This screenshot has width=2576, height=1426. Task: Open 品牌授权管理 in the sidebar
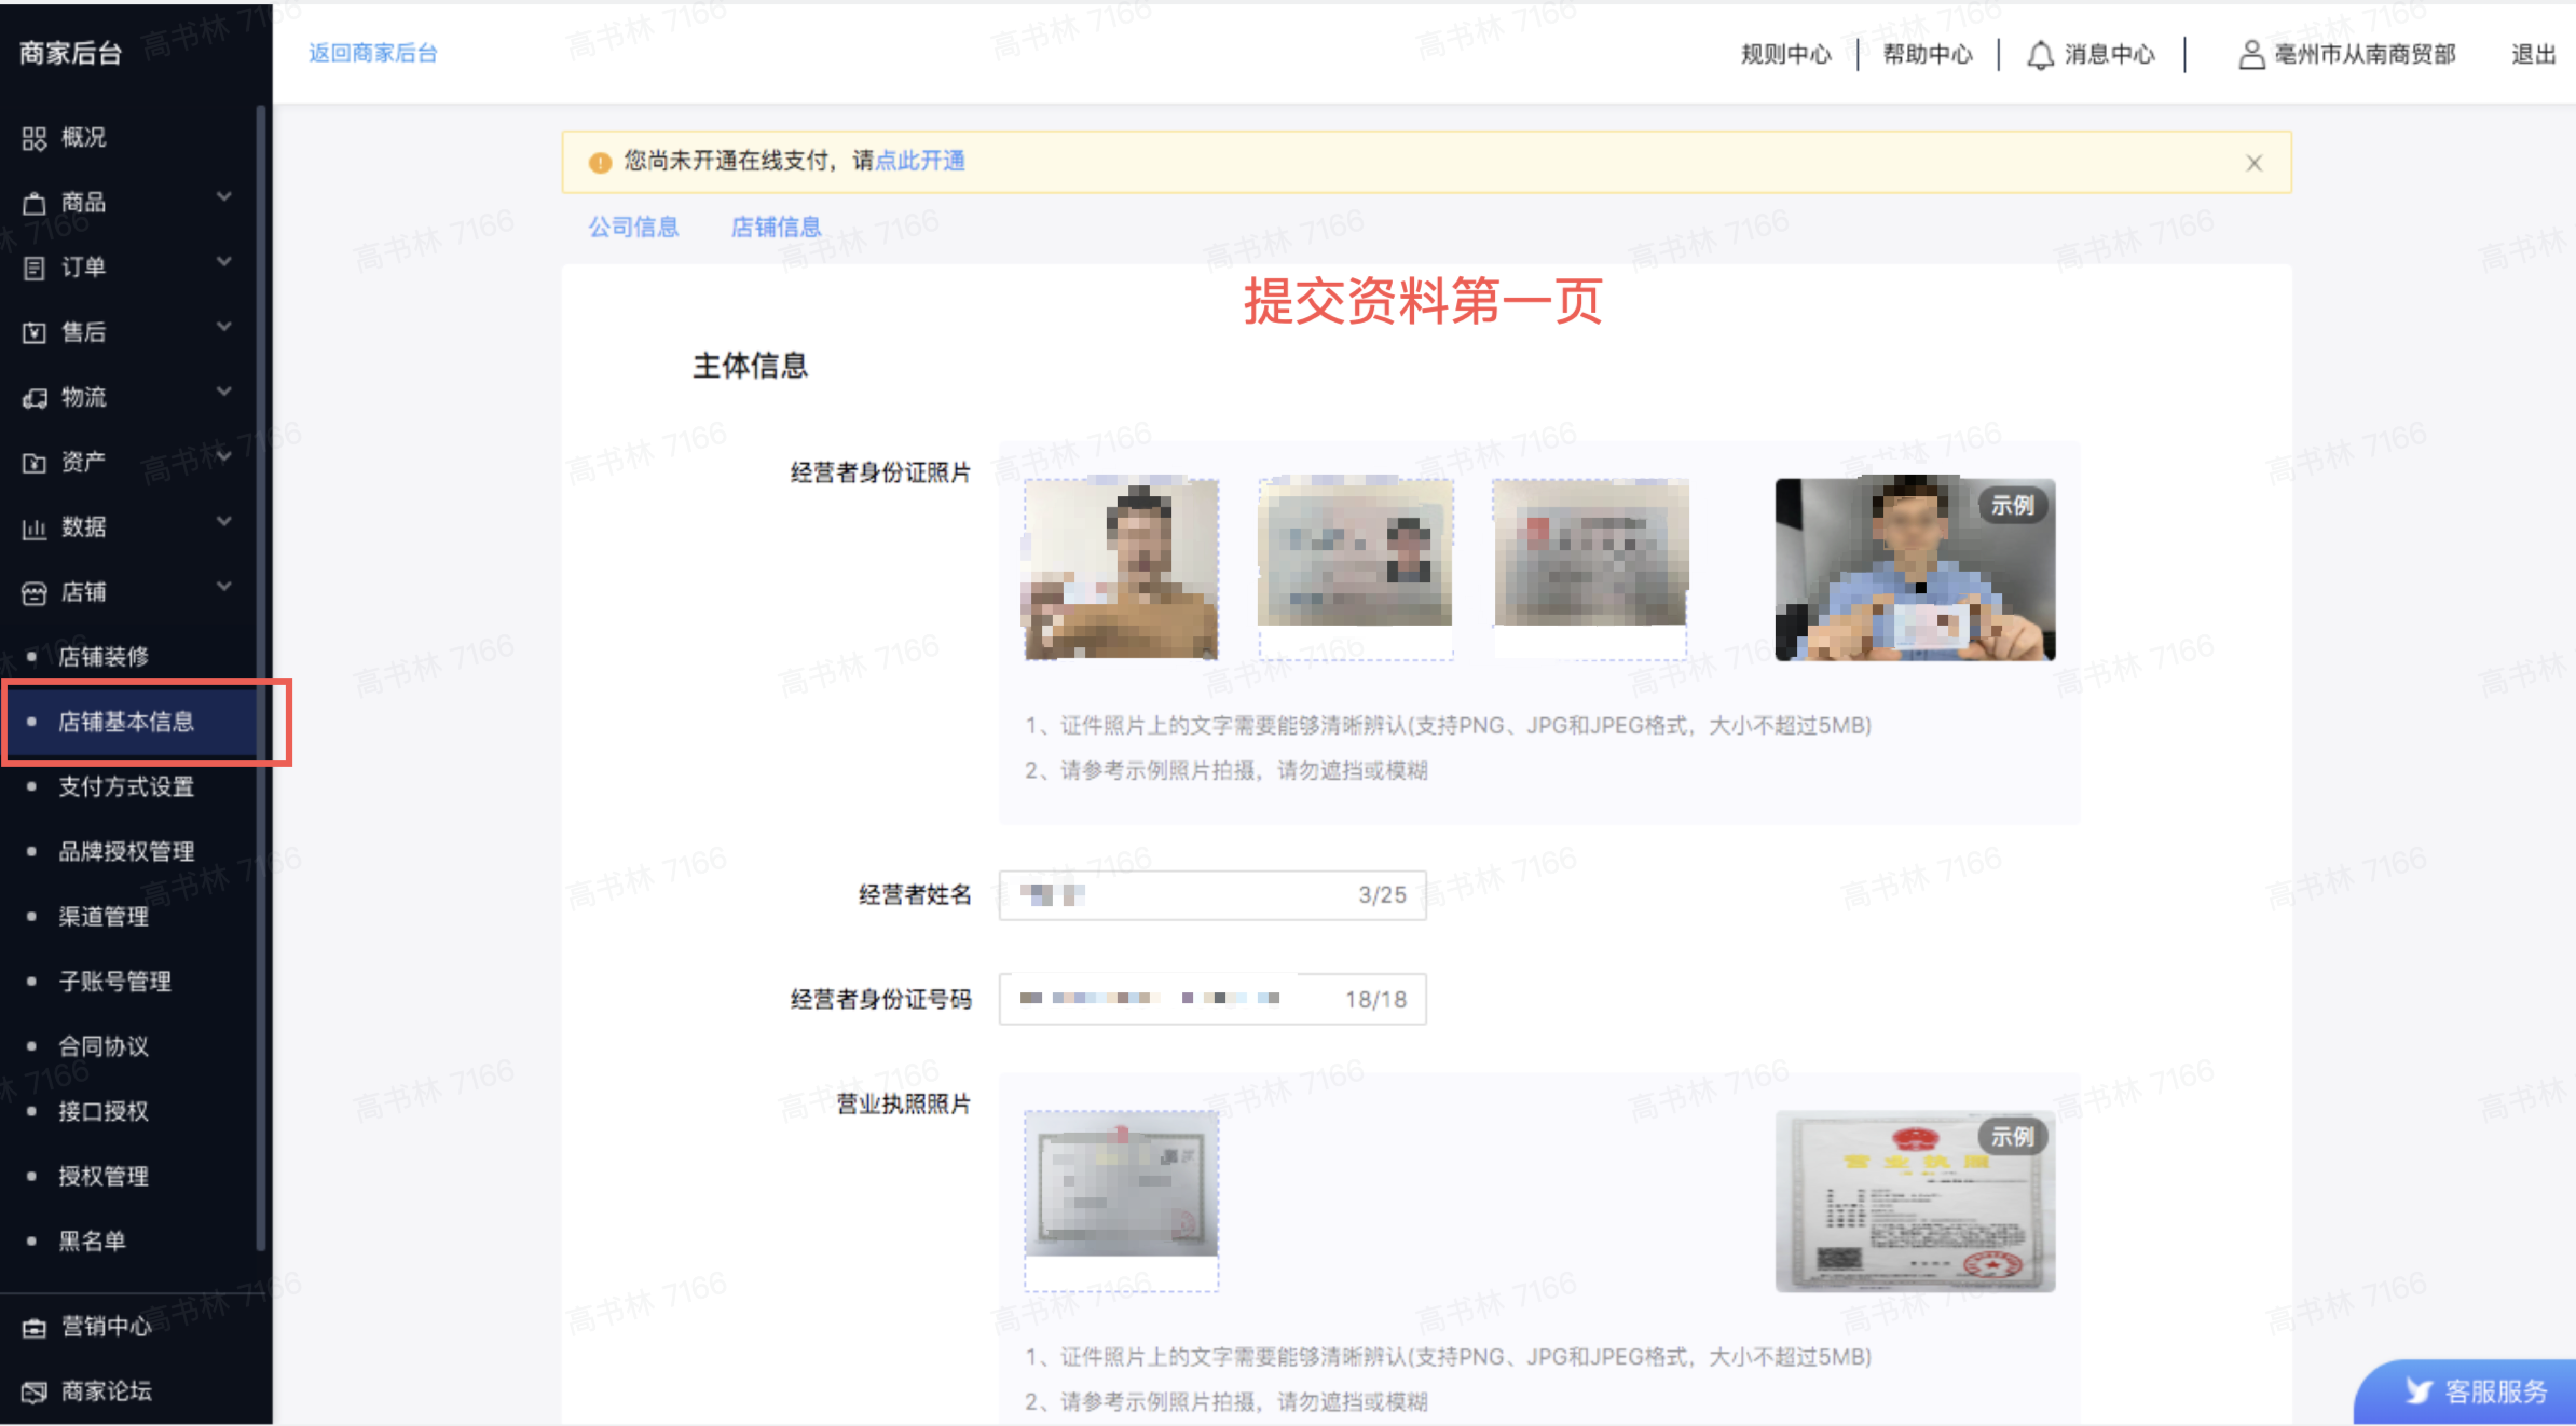tap(126, 852)
